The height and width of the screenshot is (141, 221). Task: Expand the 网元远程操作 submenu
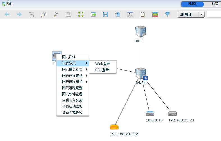pos(72,76)
